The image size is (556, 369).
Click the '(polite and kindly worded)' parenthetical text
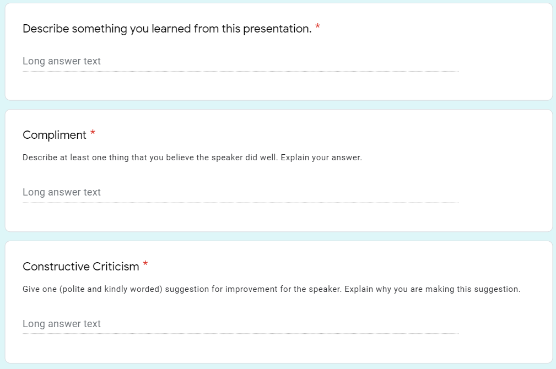coord(111,289)
